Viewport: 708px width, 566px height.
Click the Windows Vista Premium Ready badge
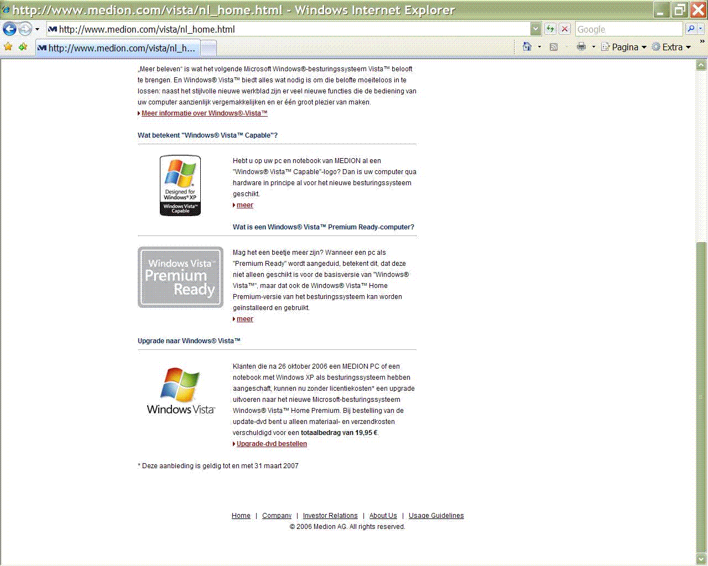[181, 277]
